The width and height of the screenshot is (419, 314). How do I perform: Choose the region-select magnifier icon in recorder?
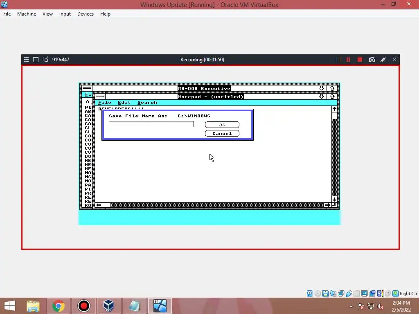[45, 60]
